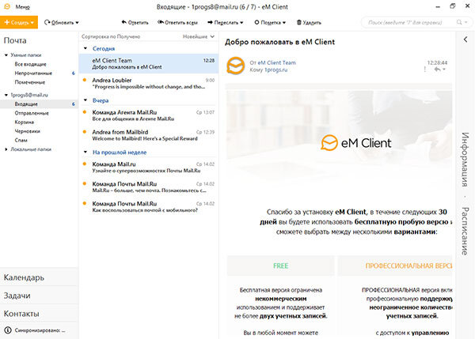
Task: Toggle unread dot on Команда Агента Mail.Ru
Action: [x=85, y=112]
